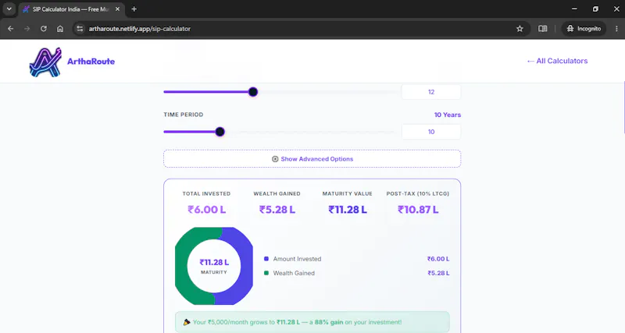
Task: Go to All Calculators link
Action: (557, 61)
